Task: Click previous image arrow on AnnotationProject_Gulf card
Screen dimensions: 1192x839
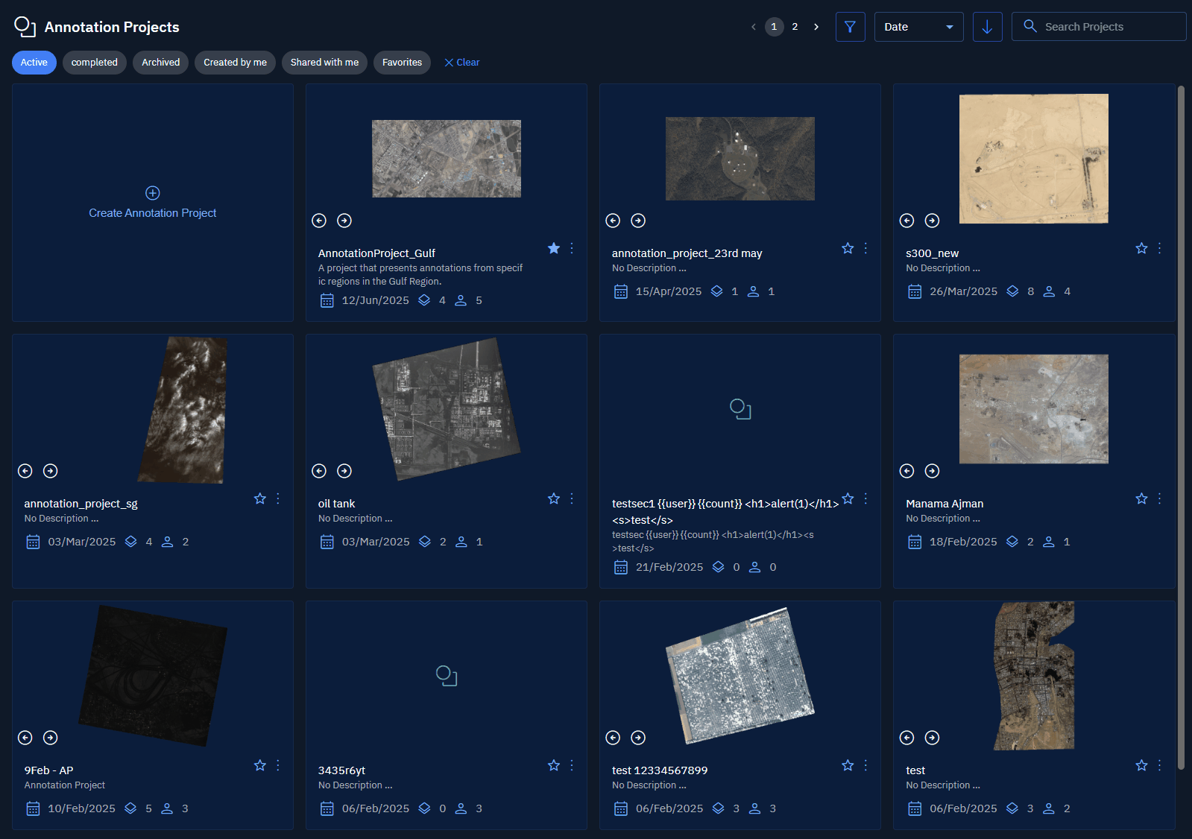Action: [x=319, y=221]
